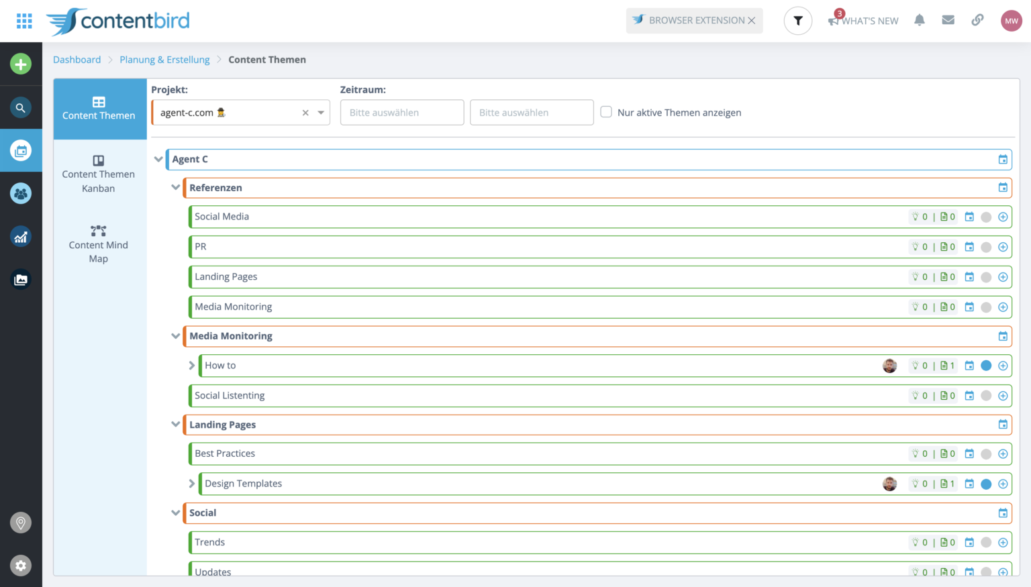Collapse the Referenzen group
1031x587 pixels.
176,188
